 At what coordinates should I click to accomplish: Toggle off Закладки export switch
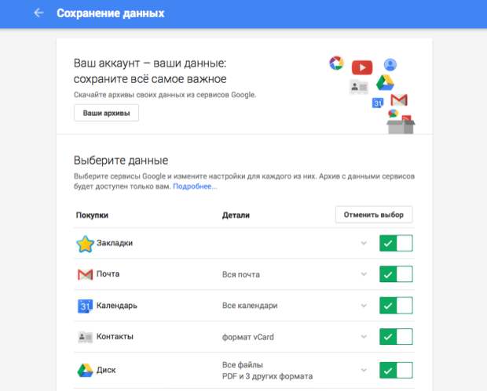[396, 243]
